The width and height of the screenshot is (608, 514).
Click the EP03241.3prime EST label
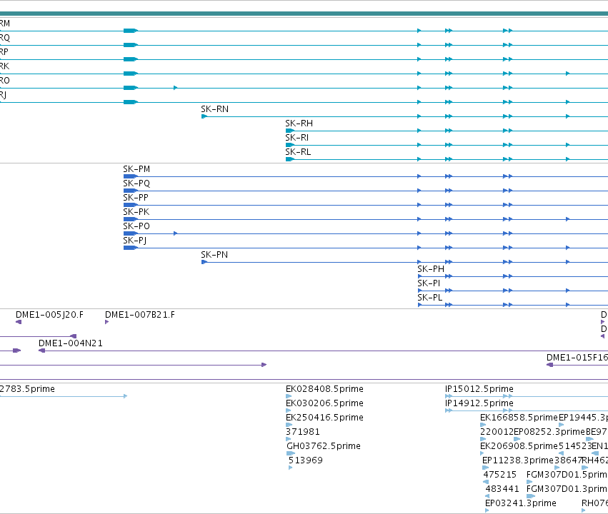click(x=521, y=503)
